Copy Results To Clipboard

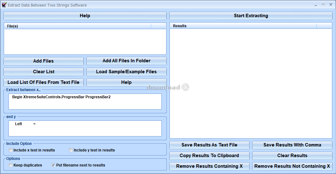point(209,156)
